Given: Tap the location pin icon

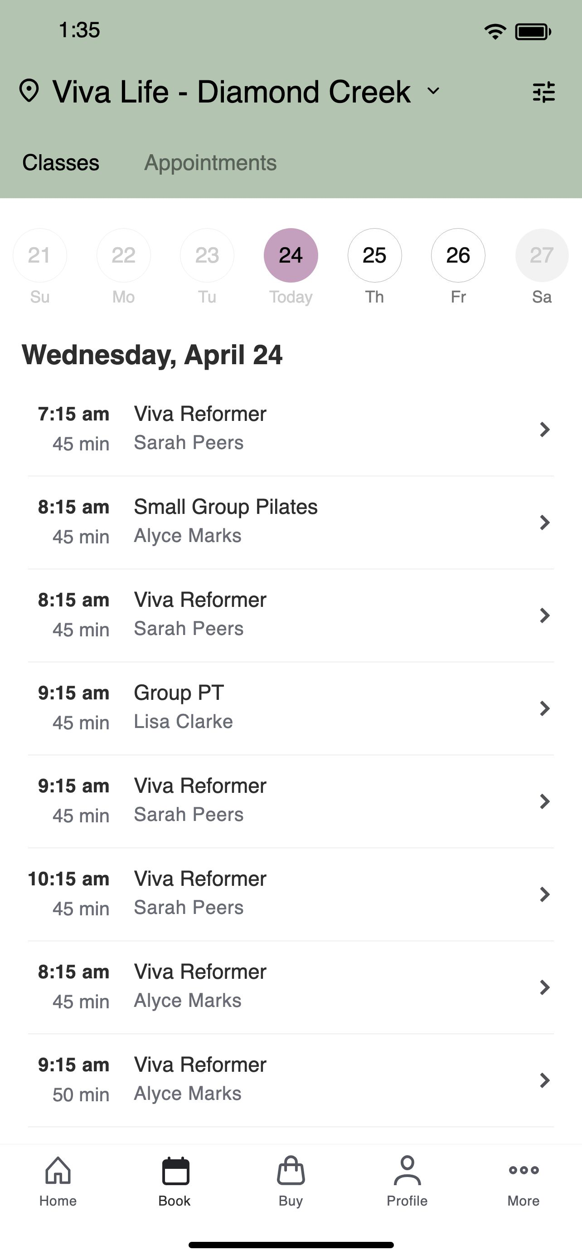Looking at the screenshot, I should coord(29,91).
